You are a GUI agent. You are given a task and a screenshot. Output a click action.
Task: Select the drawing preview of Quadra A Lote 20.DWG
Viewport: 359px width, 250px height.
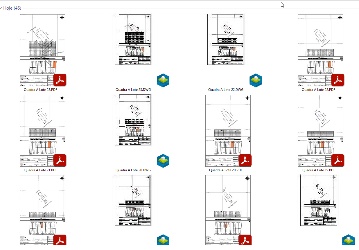(133, 120)
